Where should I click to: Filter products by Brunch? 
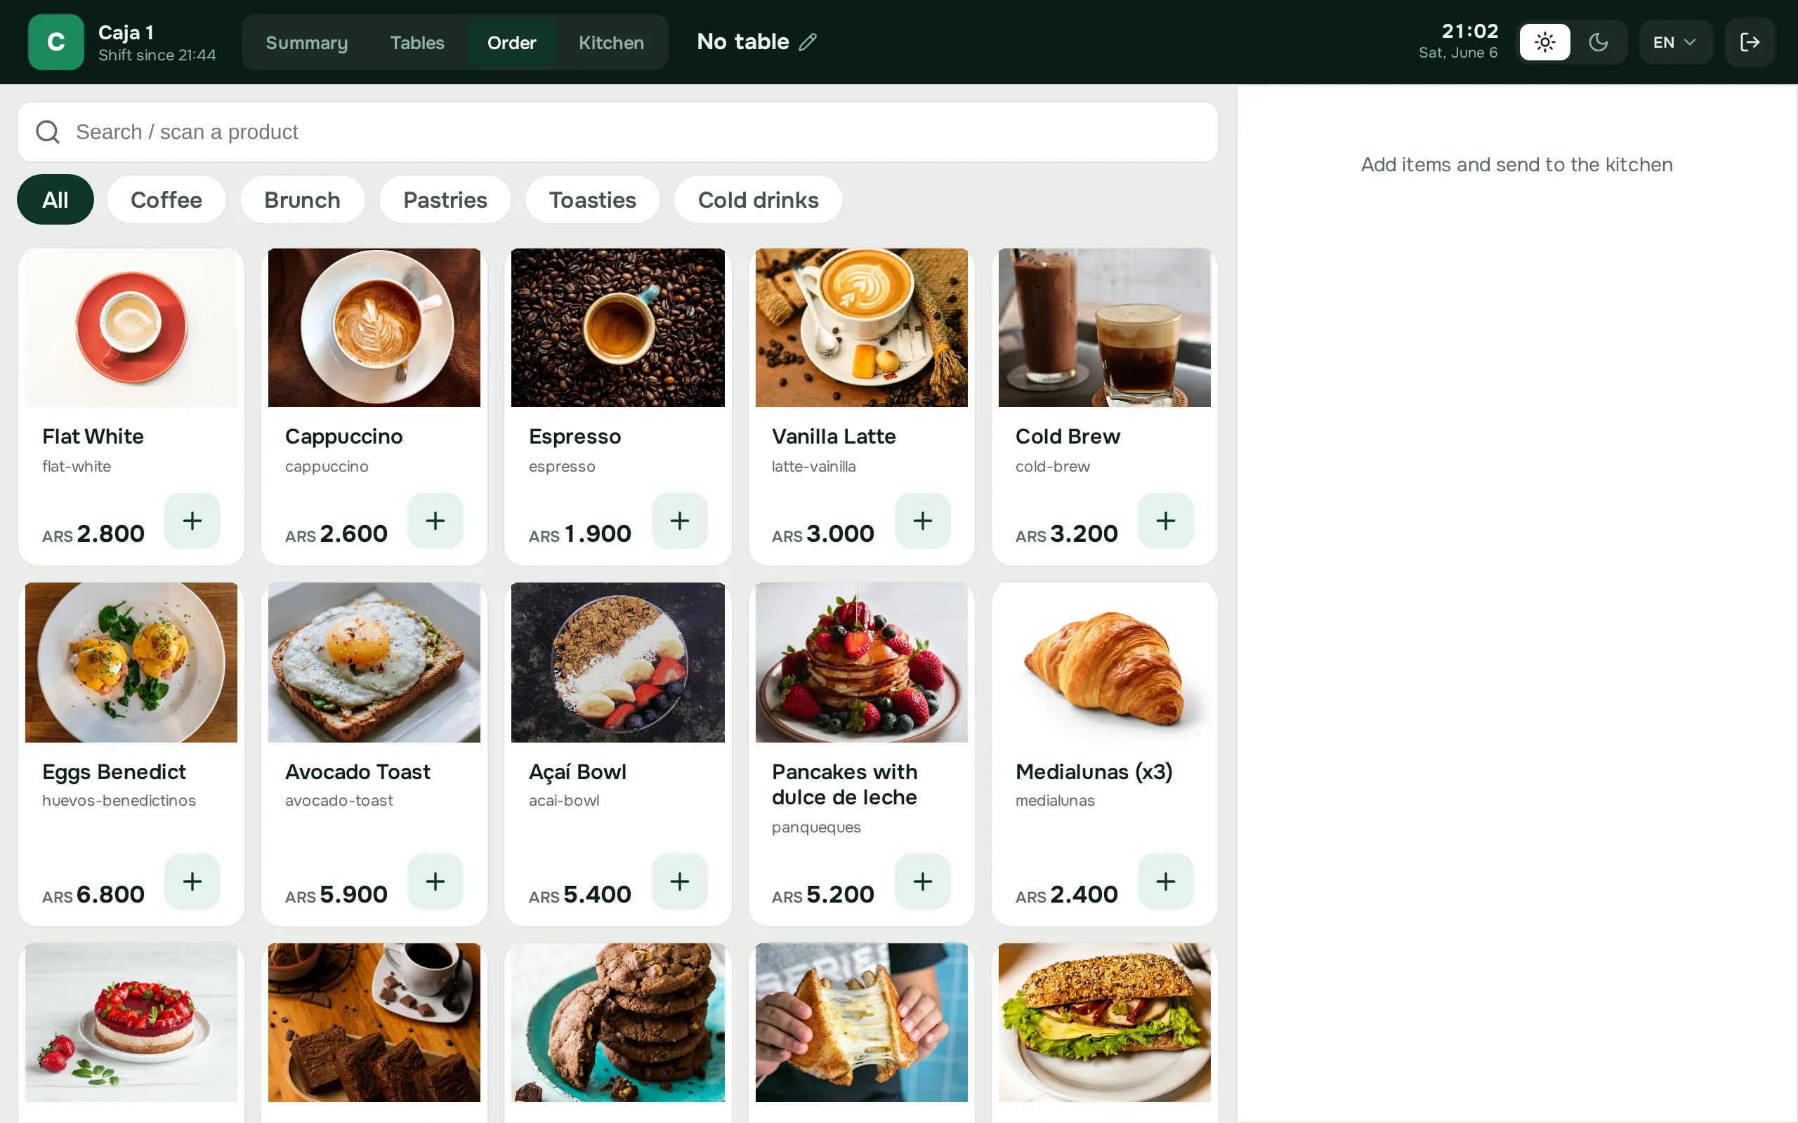click(x=303, y=200)
